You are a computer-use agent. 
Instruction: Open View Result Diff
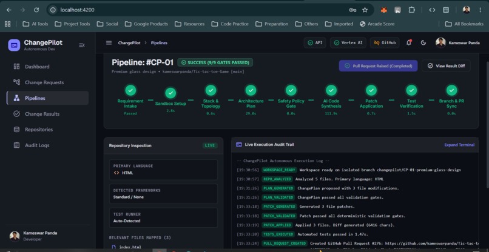pos(446,65)
